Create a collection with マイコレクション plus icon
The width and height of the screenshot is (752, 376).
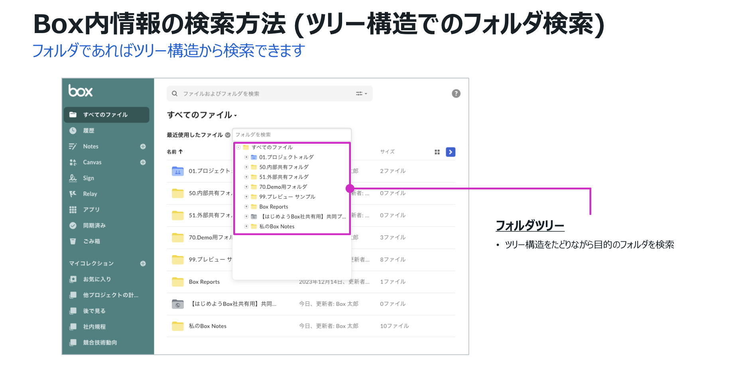pyautogui.click(x=143, y=264)
